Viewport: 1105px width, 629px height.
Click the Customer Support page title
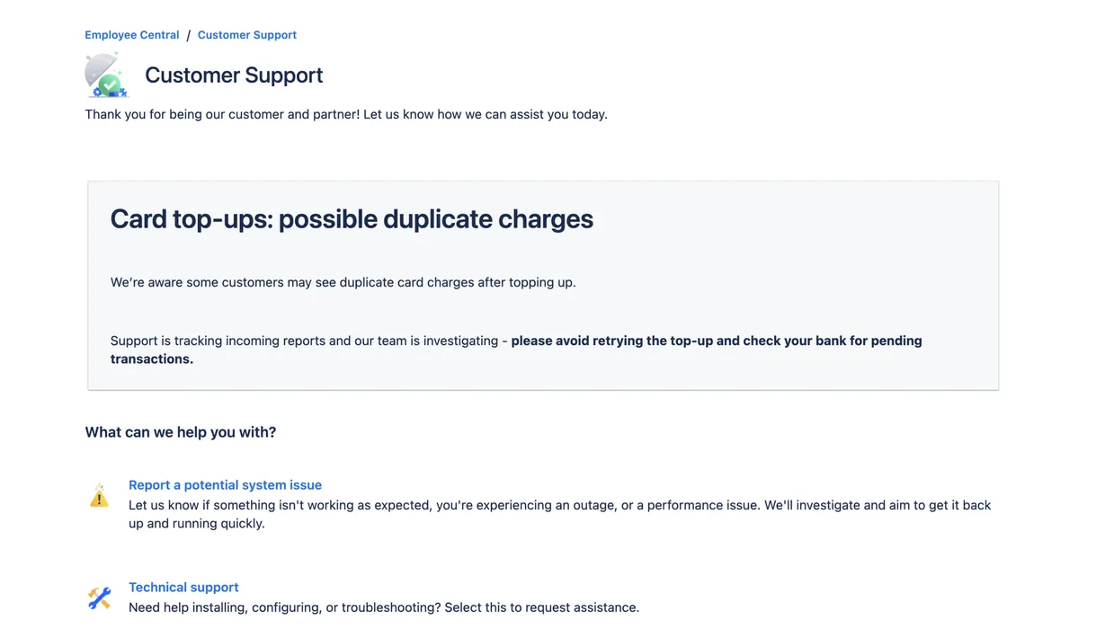point(234,75)
